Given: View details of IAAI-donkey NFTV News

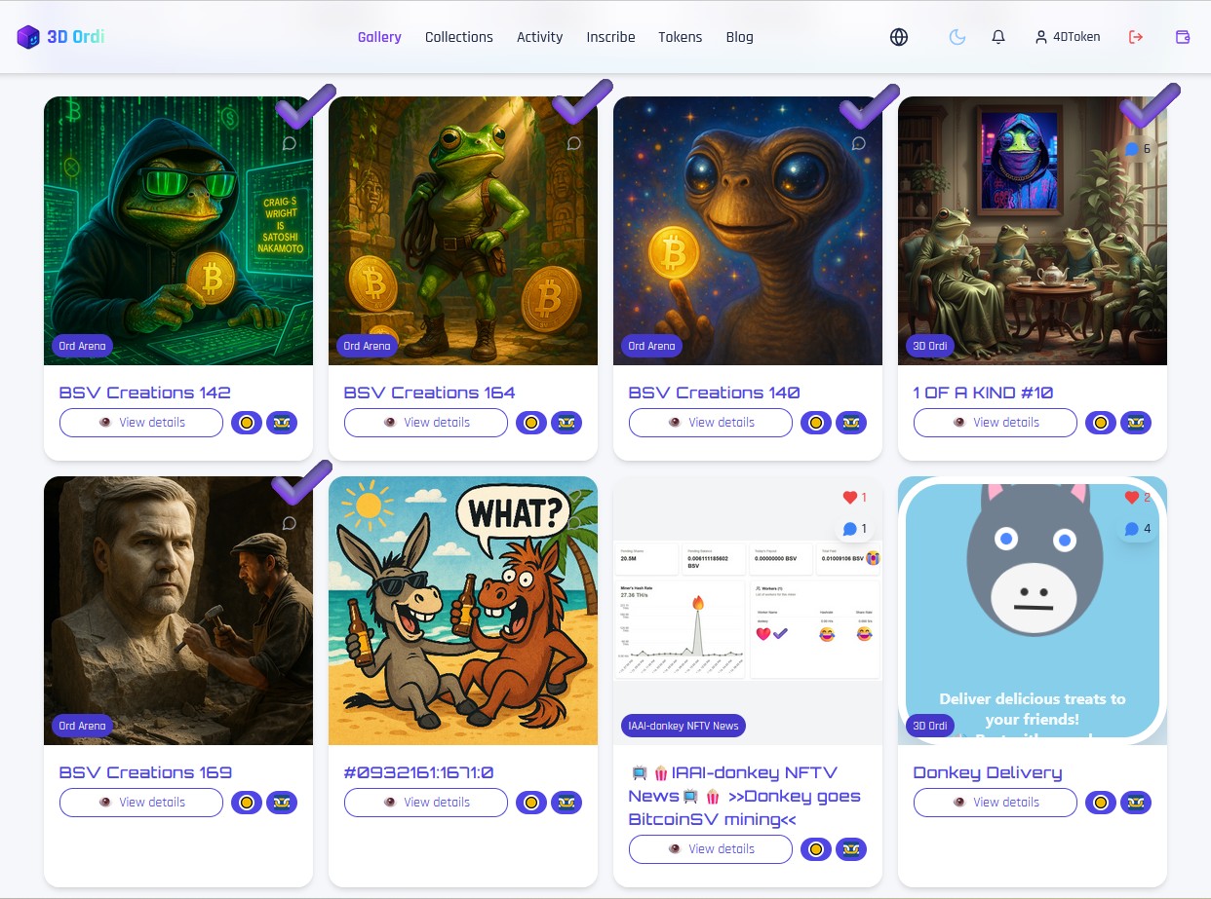Looking at the screenshot, I should [x=711, y=849].
